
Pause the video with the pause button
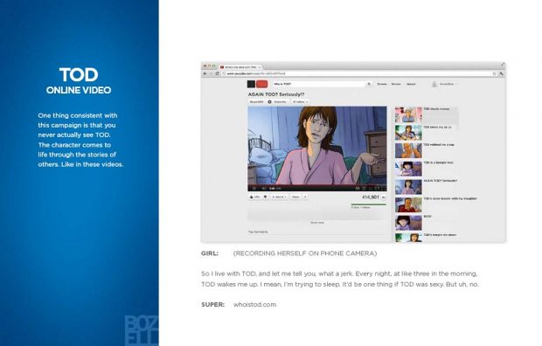(254, 189)
